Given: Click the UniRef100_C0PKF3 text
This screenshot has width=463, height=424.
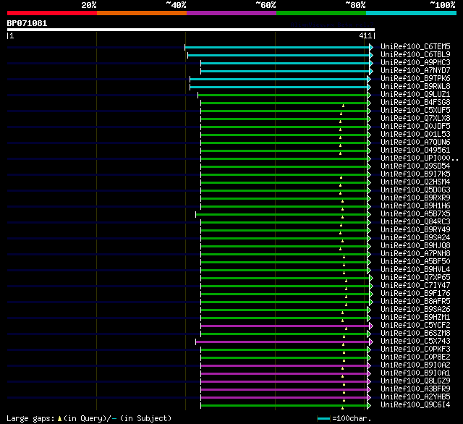Looking at the screenshot, I should click(x=415, y=349).
